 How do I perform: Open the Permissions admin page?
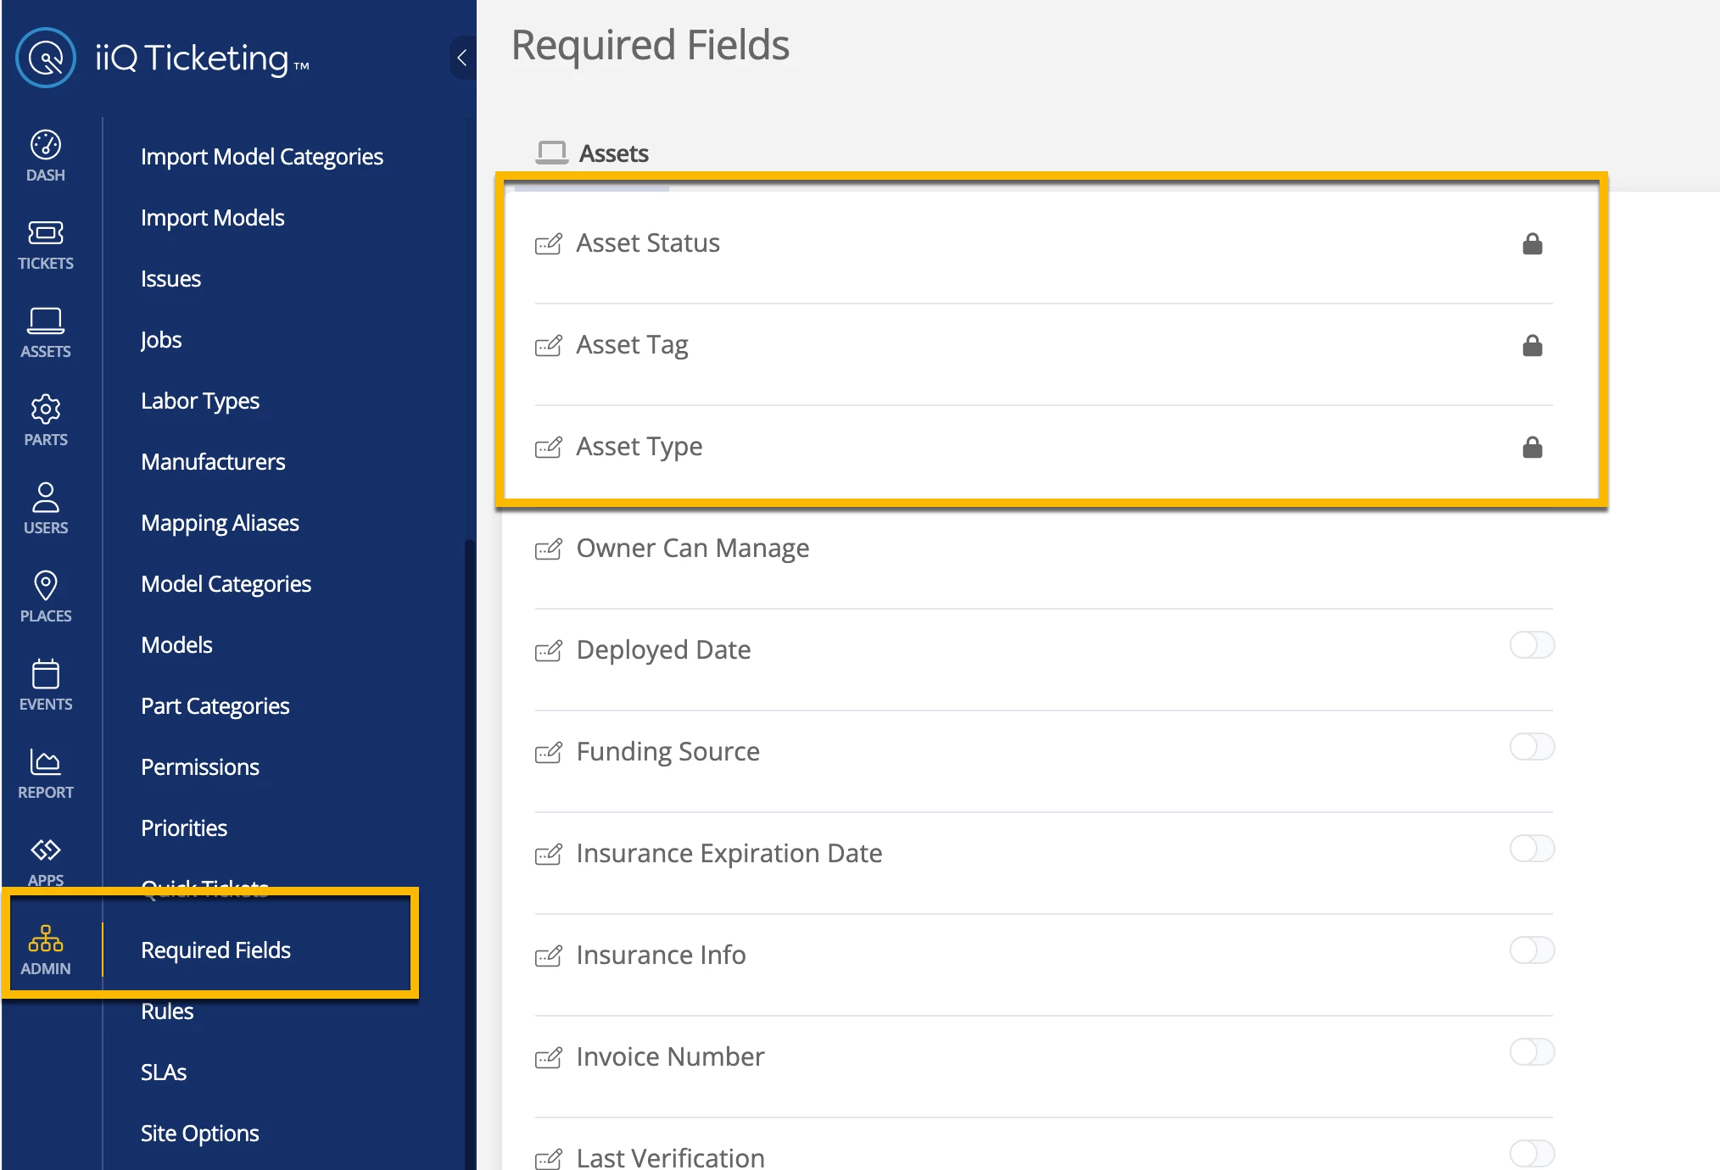click(200, 766)
